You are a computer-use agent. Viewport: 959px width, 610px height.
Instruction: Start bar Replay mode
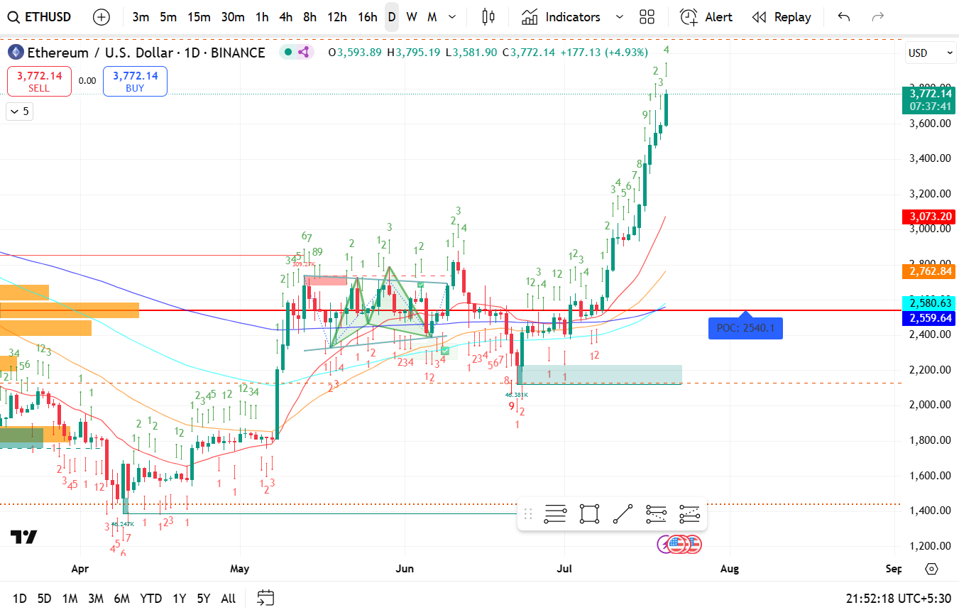coord(781,17)
